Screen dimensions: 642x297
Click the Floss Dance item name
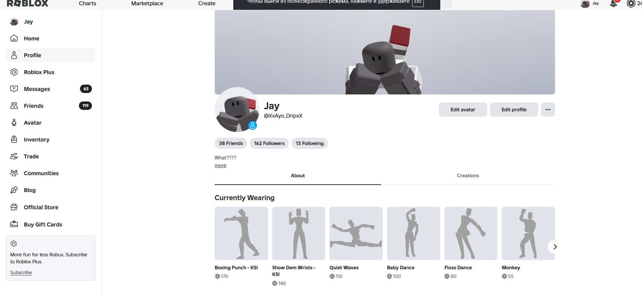(458, 268)
